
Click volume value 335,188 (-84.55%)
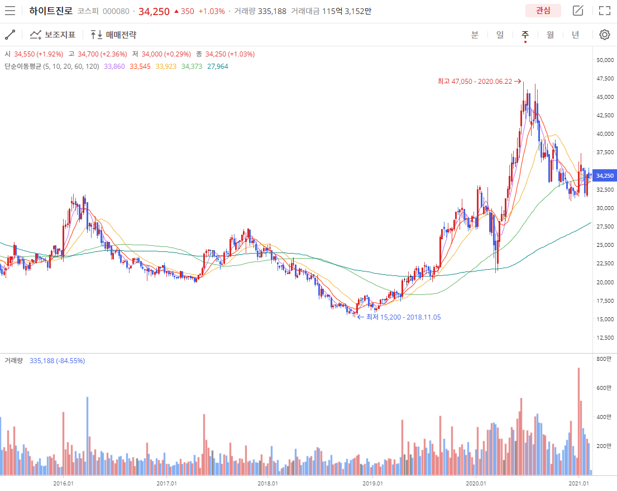(57, 361)
